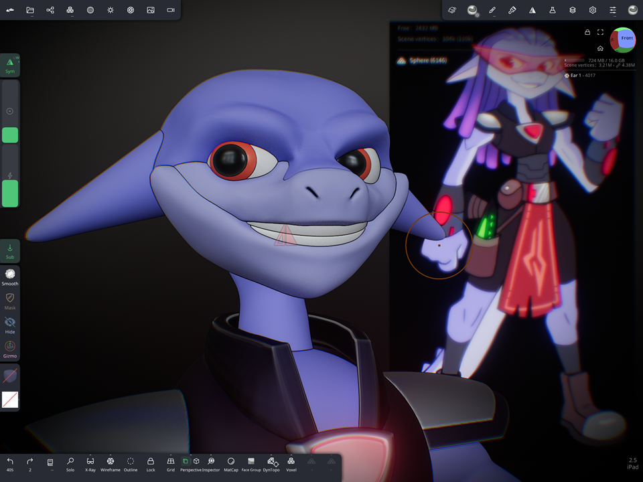Open the Material sphere menu
The image size is (643, 482).
90,10
